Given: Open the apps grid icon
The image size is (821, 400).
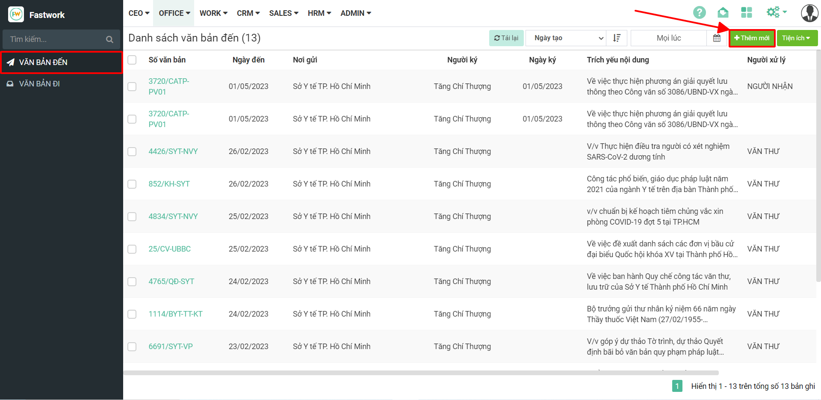Looking at the screenshot, I should (x=747, y=12).
